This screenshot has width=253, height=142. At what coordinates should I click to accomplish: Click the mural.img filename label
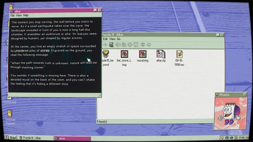click(x=143, y=60)
